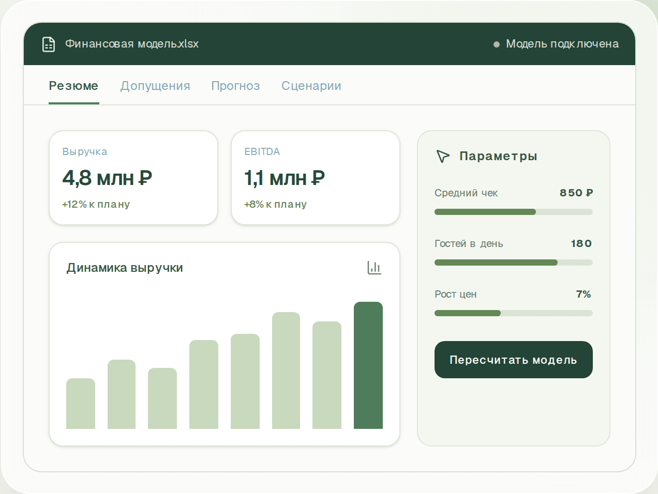
Task: Open the Сценарии tab
Action: coord(311,86)
